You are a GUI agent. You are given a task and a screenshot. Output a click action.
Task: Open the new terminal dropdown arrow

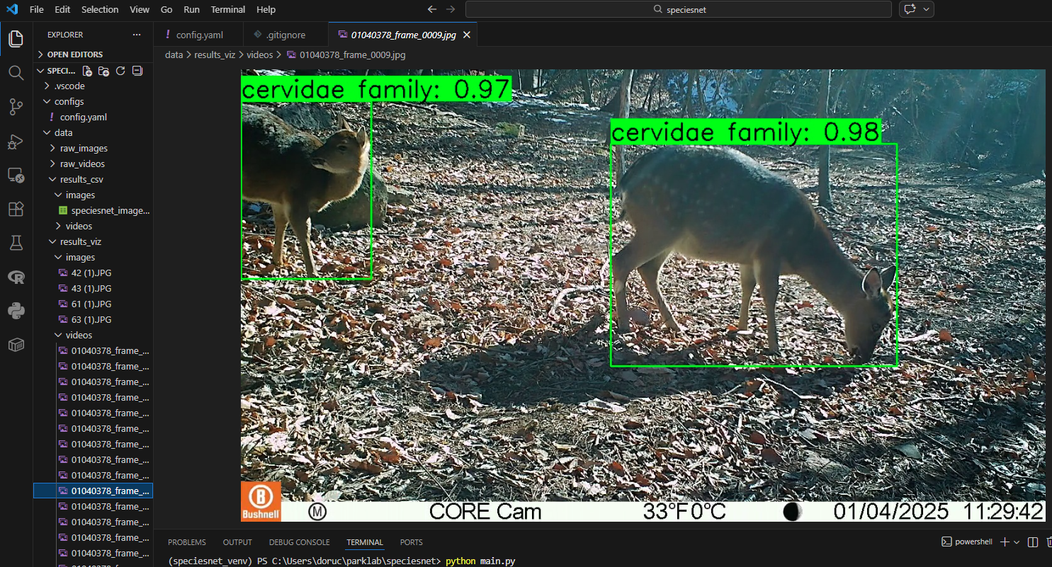click(1017, 542)
